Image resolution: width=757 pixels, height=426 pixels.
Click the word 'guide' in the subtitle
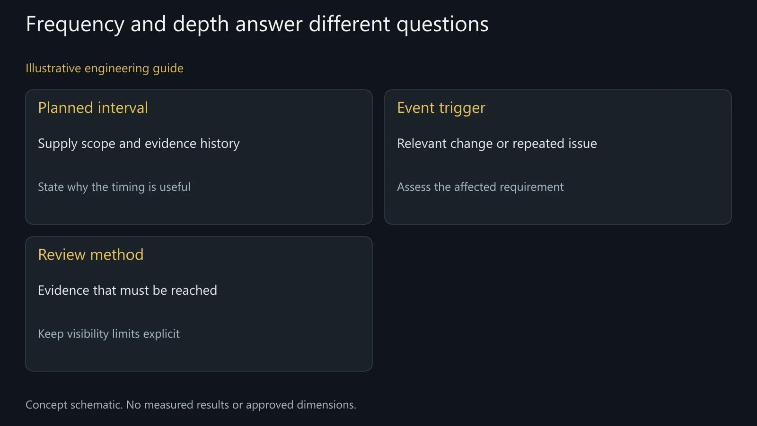coord(168,69)
